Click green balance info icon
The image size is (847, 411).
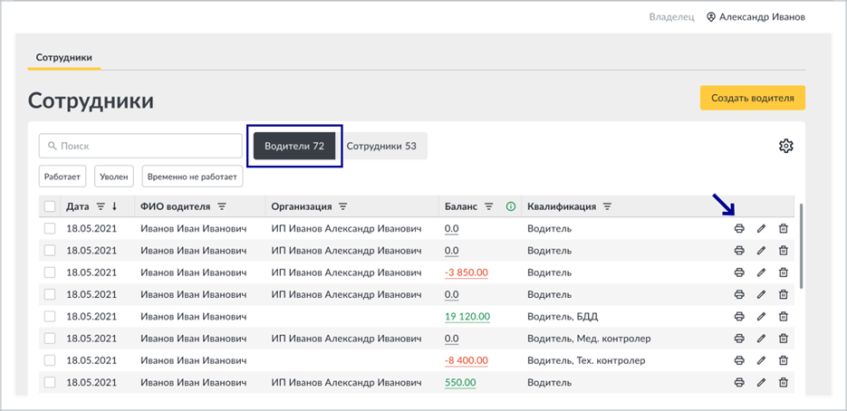(511, 206)
